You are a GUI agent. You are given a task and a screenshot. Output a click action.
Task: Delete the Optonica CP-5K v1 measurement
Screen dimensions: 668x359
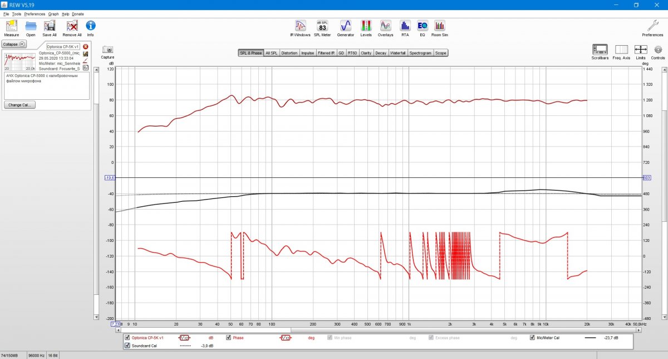pos(85,47)
